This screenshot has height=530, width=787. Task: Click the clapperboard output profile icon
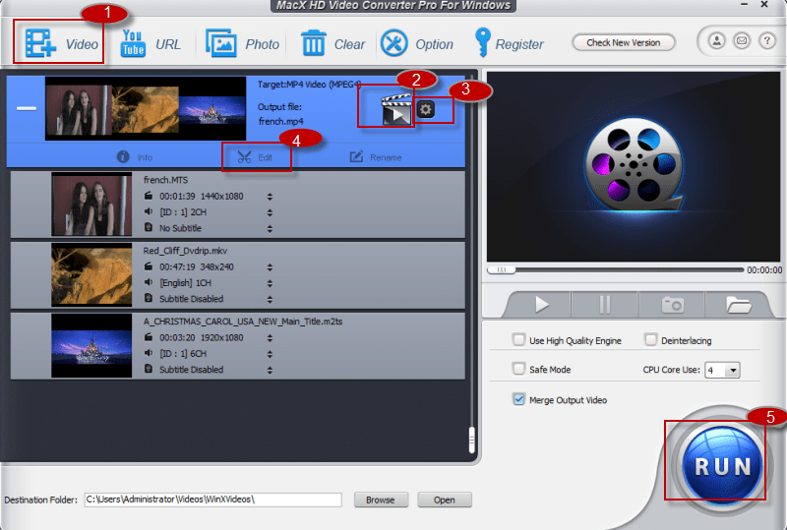(396, 109)
